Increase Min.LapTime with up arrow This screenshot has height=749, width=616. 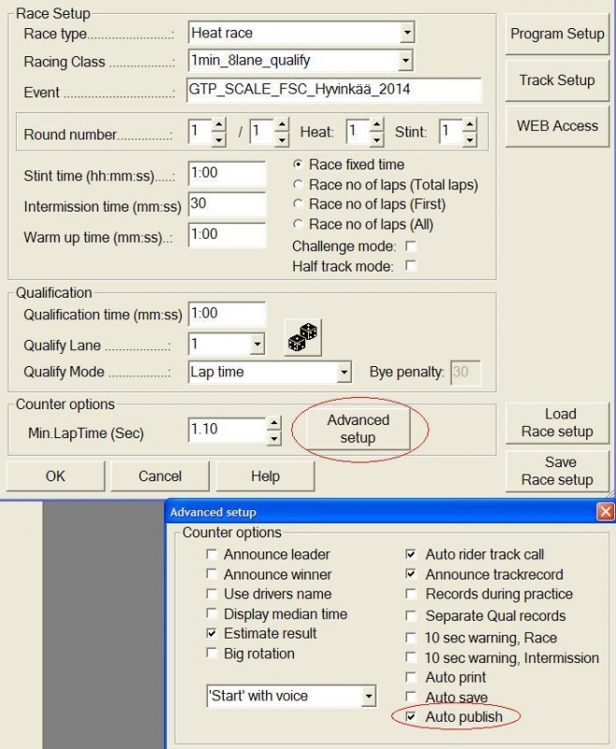pos(273,423)
